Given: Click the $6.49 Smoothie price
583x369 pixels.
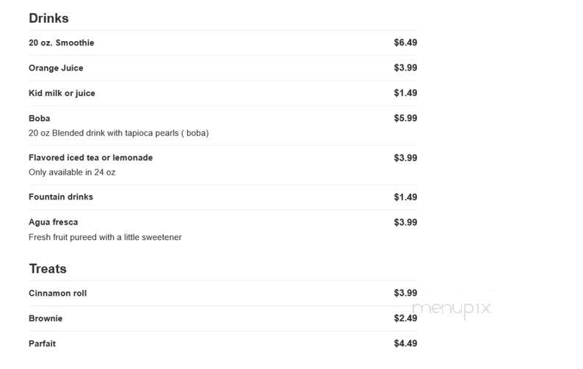Looking at the screenshot, I should (405, 43).
